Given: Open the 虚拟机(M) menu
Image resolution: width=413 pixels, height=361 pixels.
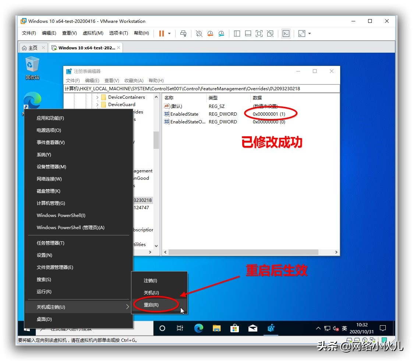Looking at the screenshot, I should [93, 32].
